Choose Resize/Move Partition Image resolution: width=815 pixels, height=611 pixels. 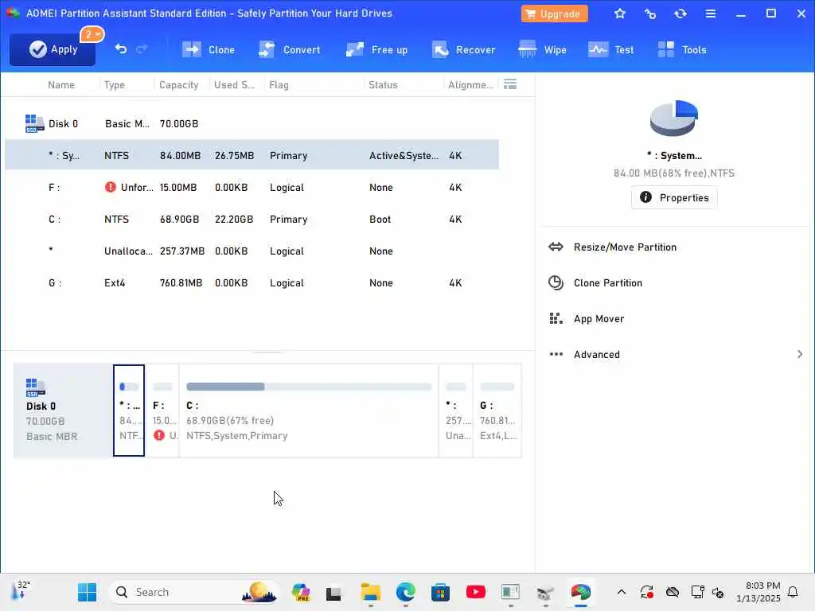(625, 247)
